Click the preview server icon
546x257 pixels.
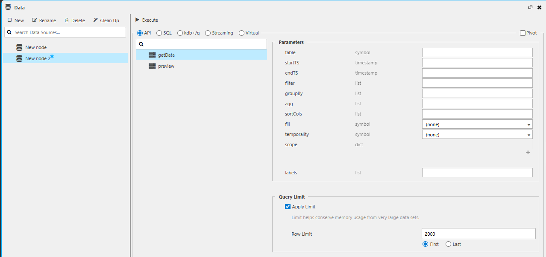pos(152,66)
